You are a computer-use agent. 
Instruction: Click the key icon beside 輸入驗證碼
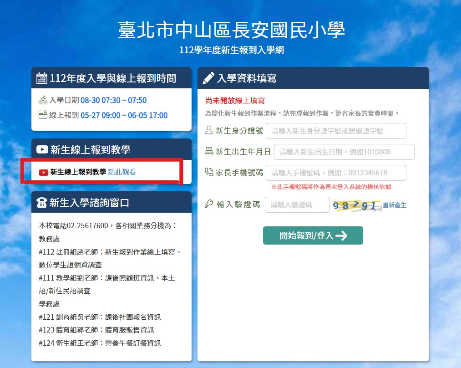(209, 204)
